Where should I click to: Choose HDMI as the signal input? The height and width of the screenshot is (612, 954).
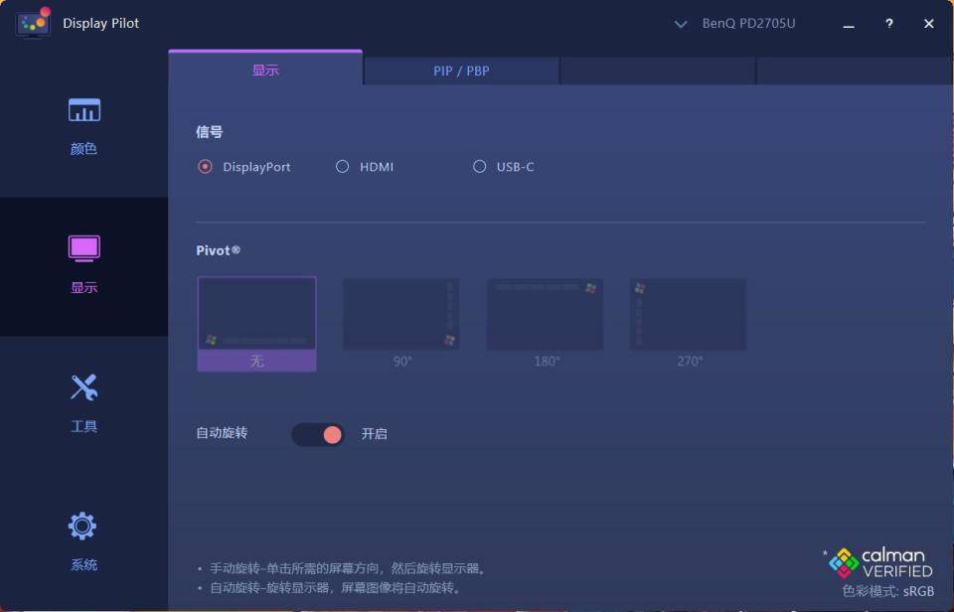click(x=343, y=167)
